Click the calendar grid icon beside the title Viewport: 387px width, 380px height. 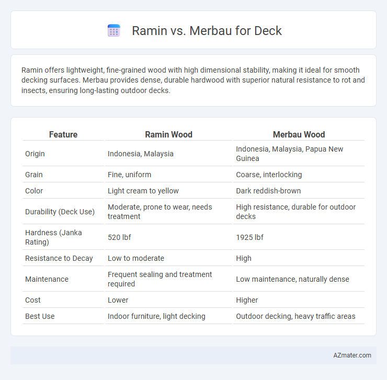click(x=114, y=31)
